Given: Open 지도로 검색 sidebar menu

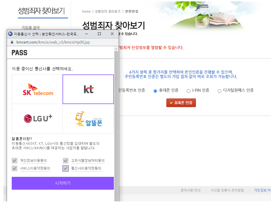Looking at the screenshot, I should [x=31, y=27].
